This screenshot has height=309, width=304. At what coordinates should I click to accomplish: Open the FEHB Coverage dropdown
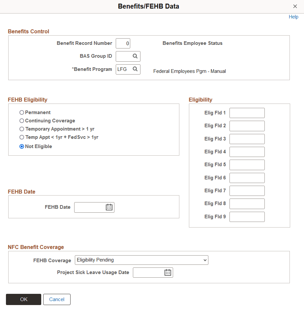tap(141, 260)
